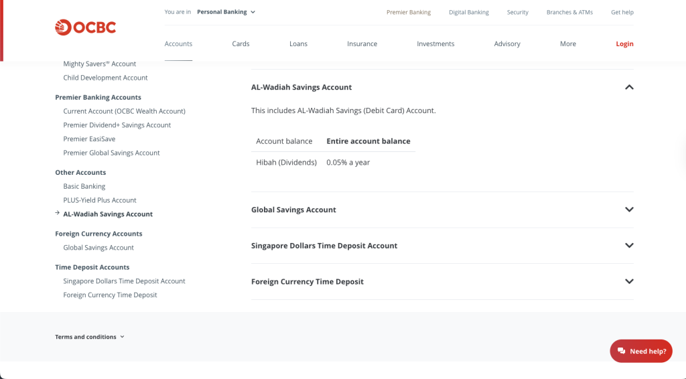Open the Digital Banking link
The width and height of the screenshot is (686, 379).
pyautogui.click(x=468, y=12)
